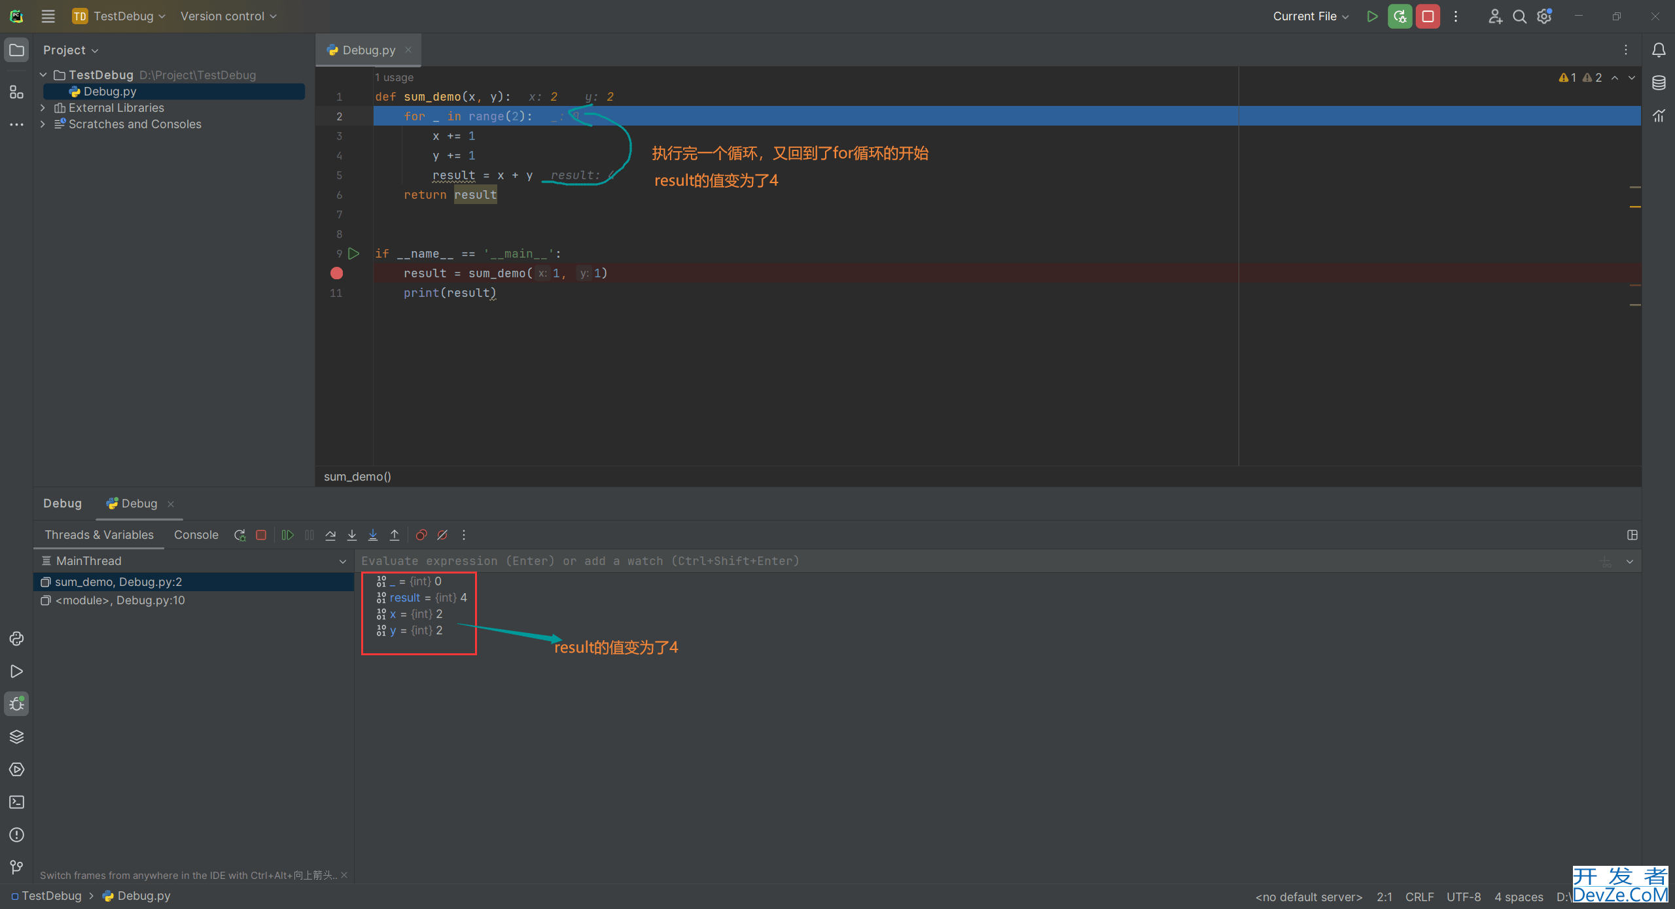Screen dimensions: 1675x909
Task: Click the Mute Breakpoints icon
Action: pos(442,535)
